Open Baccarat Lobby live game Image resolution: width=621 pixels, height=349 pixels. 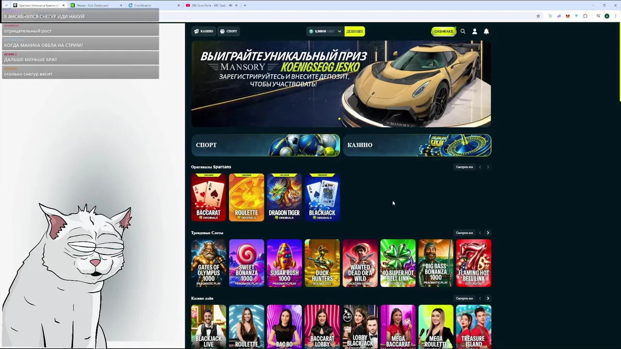322,327
